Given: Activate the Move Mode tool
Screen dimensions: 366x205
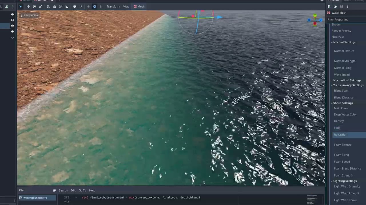Looking at the screenshot, I should click(28, 6).
